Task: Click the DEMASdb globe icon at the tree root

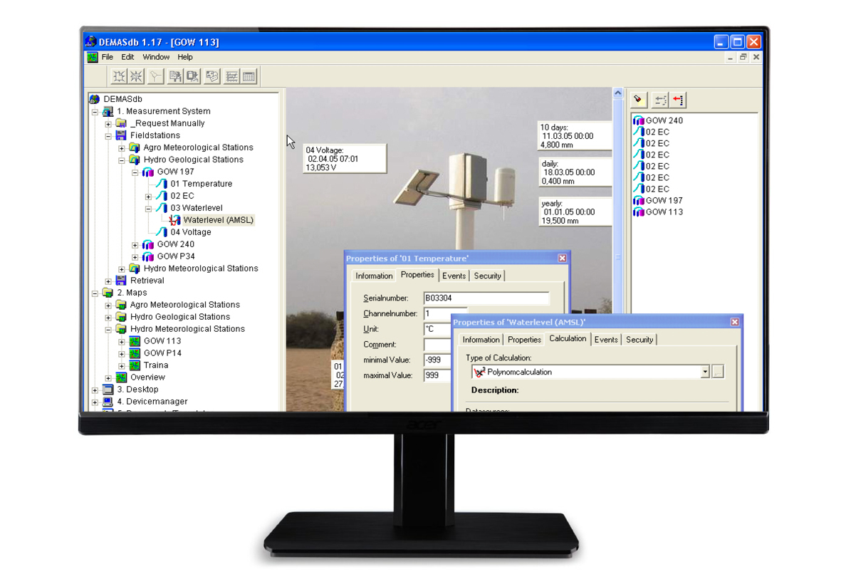Action: (x=95, y=99)
